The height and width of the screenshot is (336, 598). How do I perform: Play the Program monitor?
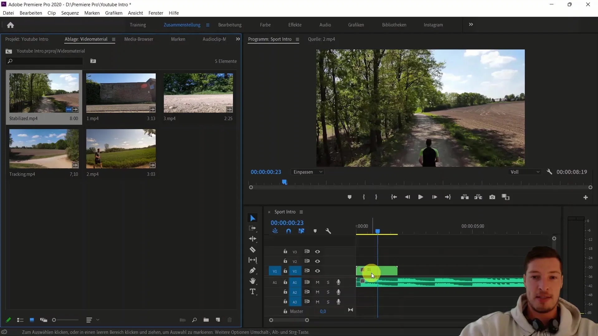[420, 197]
